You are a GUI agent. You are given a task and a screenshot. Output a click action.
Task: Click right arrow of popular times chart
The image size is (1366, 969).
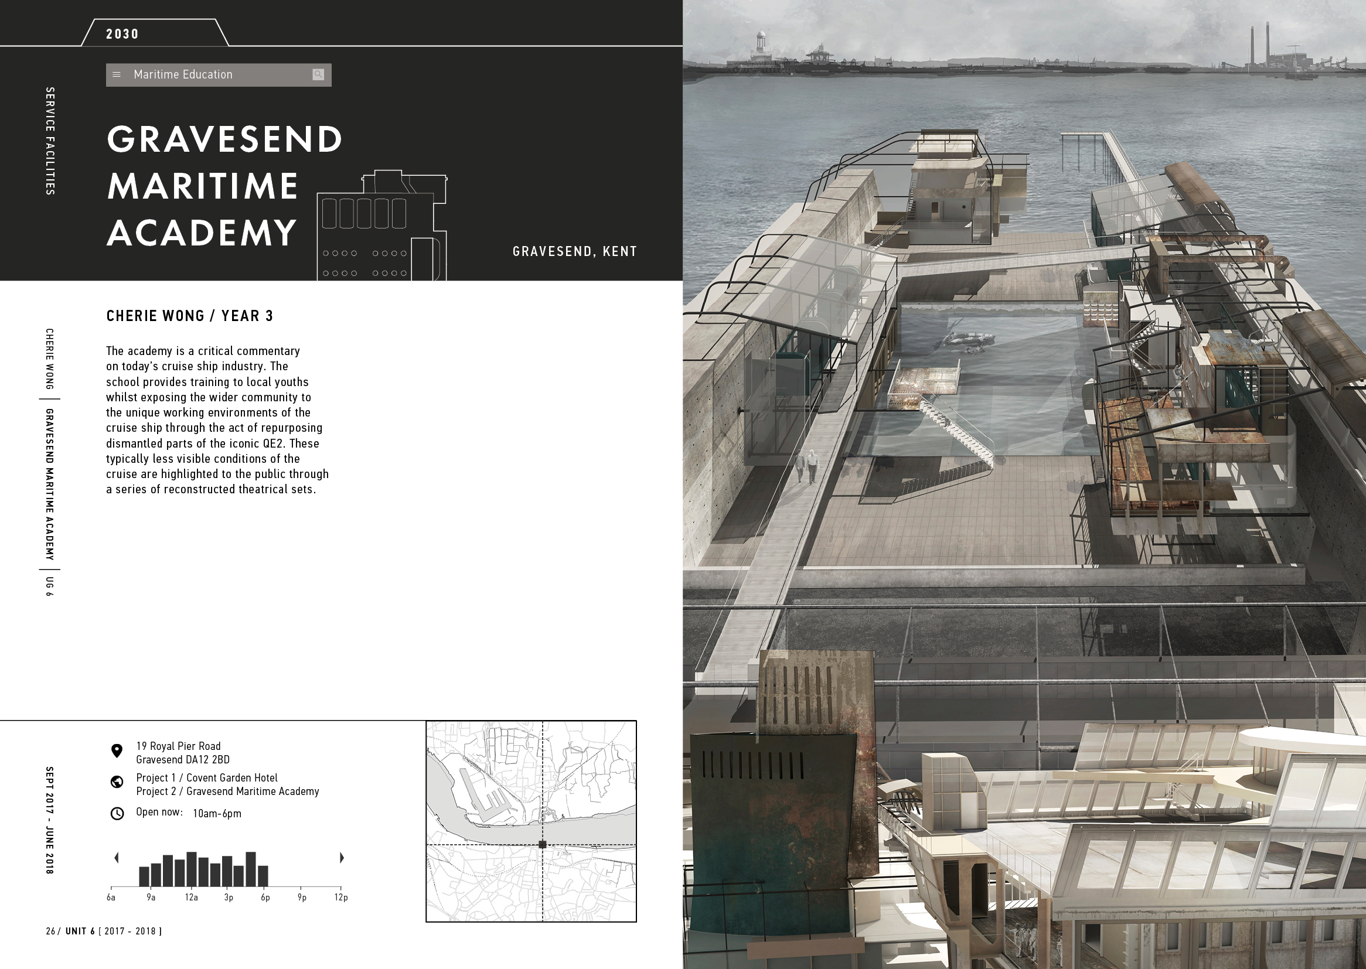341,858
